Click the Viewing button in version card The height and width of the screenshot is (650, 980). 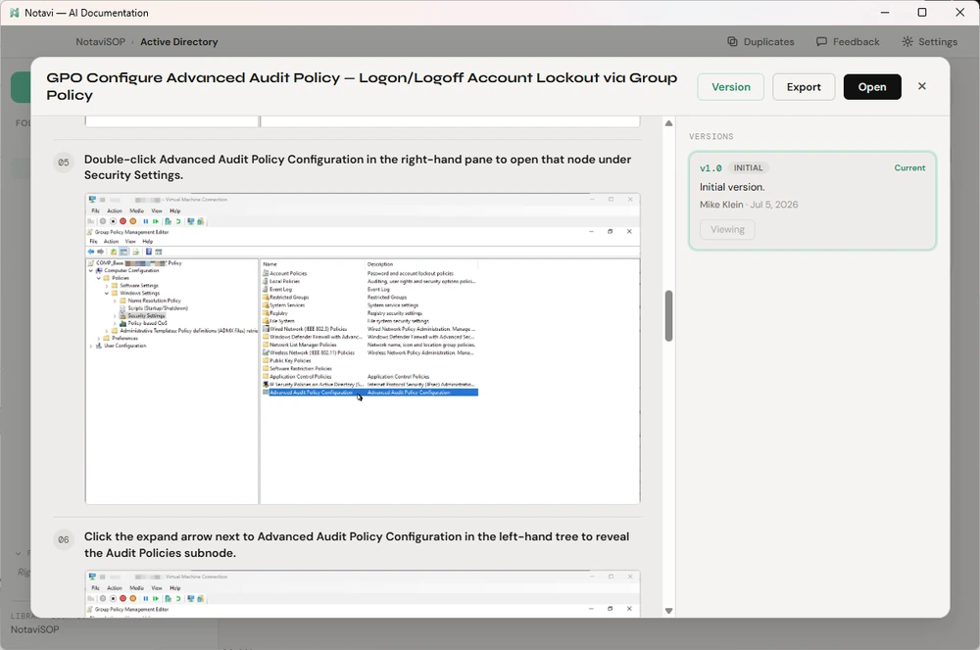[x=727, y=230]
